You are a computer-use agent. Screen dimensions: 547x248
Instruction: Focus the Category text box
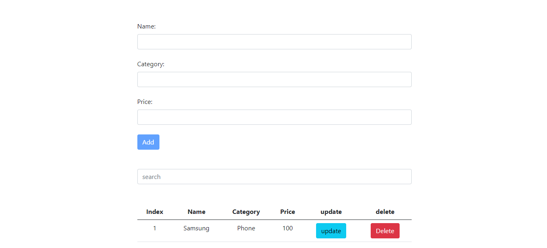(274, 79)
